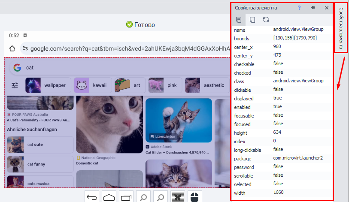The width and height of the screenshot is (349, 202).
Task: Open the vertical Свойства элемента side tab
Action: click(341, 28)
